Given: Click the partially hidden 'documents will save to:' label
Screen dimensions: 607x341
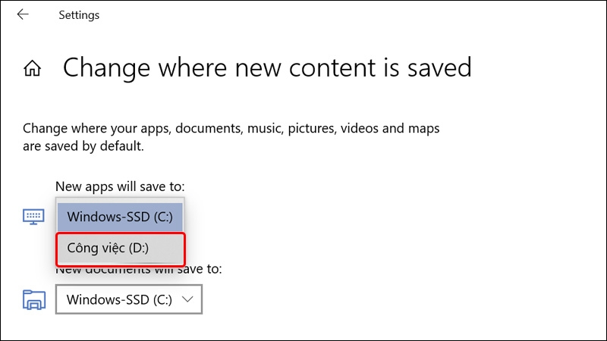Looking at the screenshot, I should coord(139,269).
